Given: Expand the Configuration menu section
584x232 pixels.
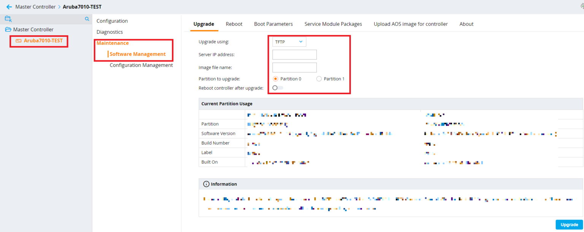Looking at the screenshot, I should (x=112, y=21).
